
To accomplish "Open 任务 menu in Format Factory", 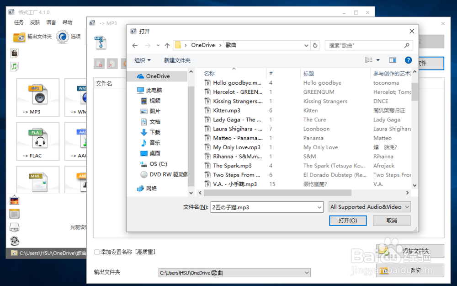I will tap(19, 22).
